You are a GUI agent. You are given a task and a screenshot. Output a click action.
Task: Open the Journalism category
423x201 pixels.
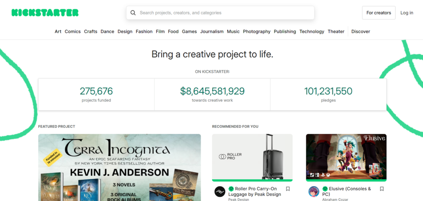(x=212, y=31)
